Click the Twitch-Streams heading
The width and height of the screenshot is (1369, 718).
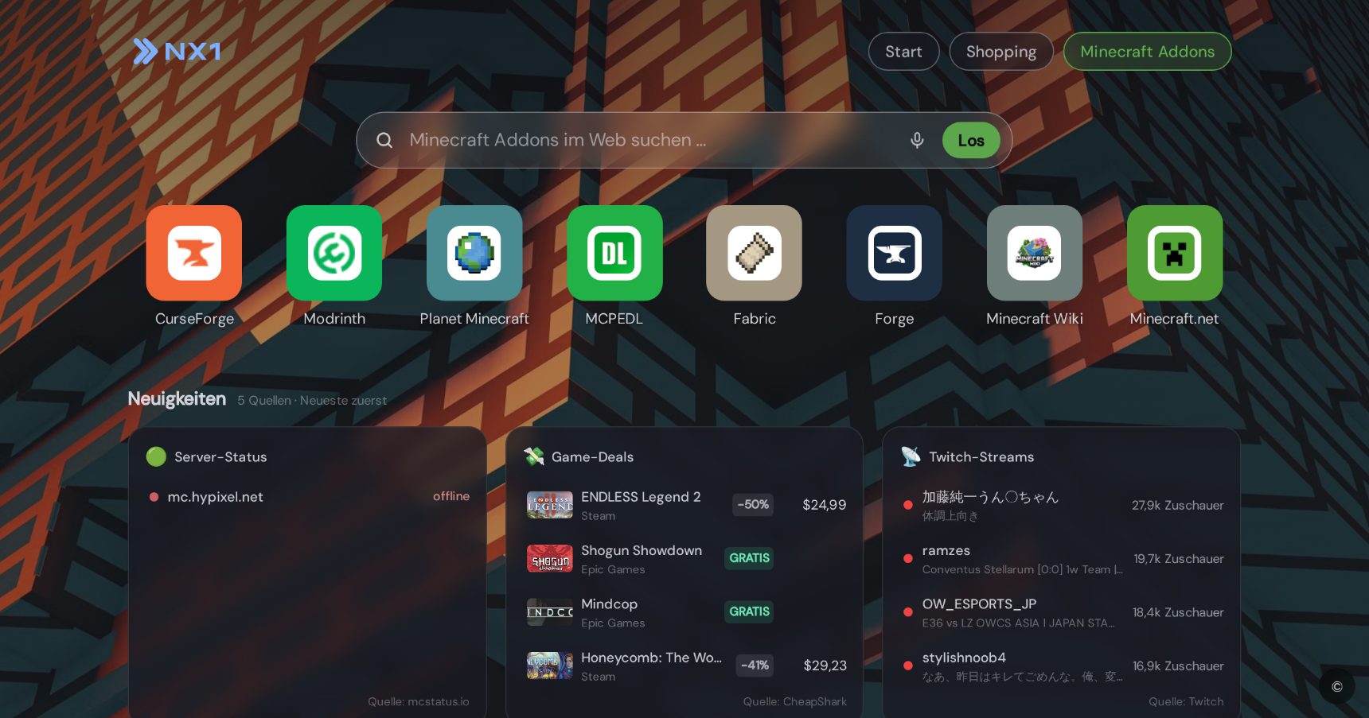point(981,457)
